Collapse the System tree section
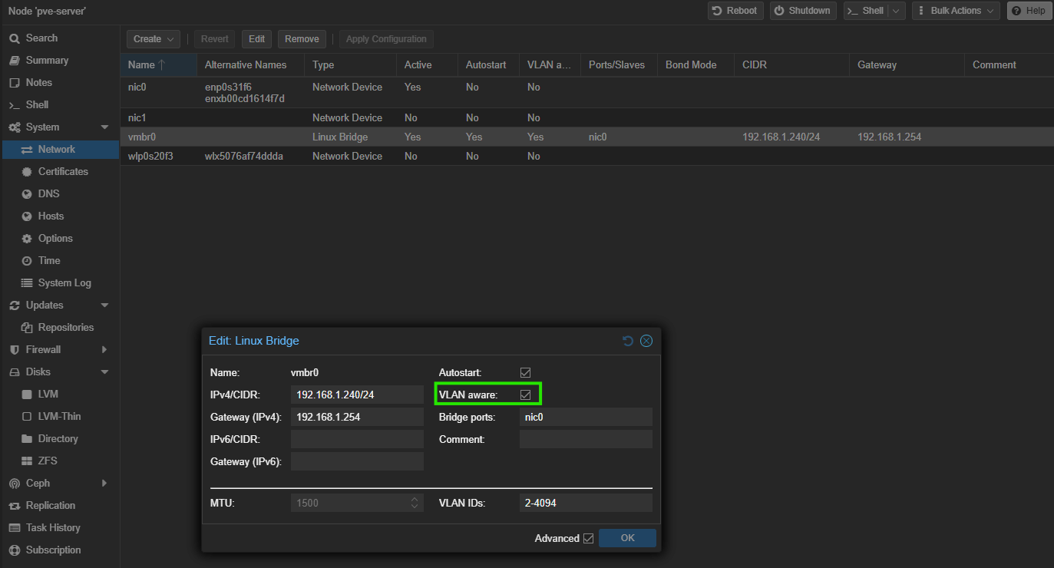Viewport: 1054px width, 568px height. 105,127
